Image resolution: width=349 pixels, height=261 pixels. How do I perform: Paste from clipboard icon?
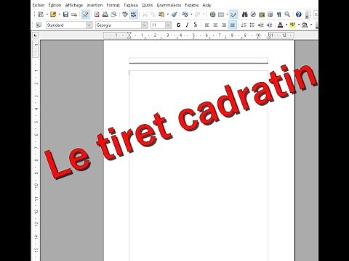pos(161,14)
